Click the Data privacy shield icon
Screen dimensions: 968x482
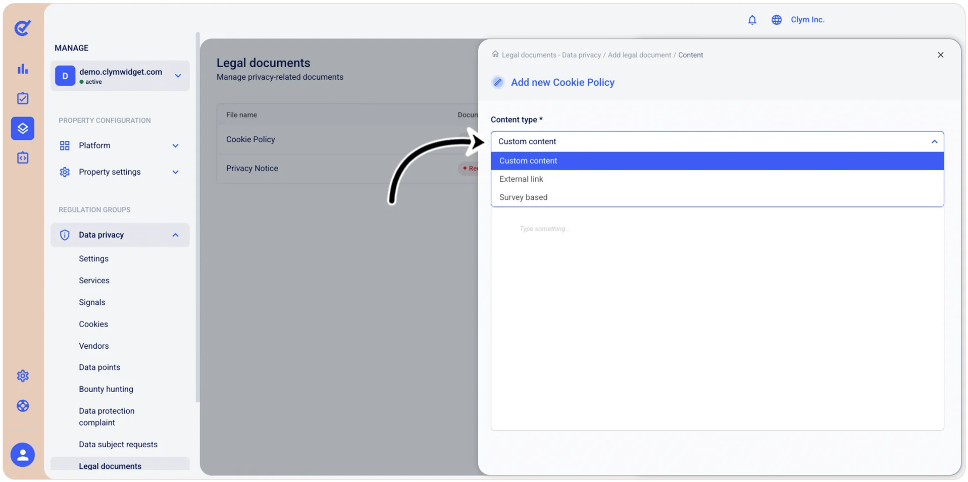pyautogui.click(x=65, y=235)
